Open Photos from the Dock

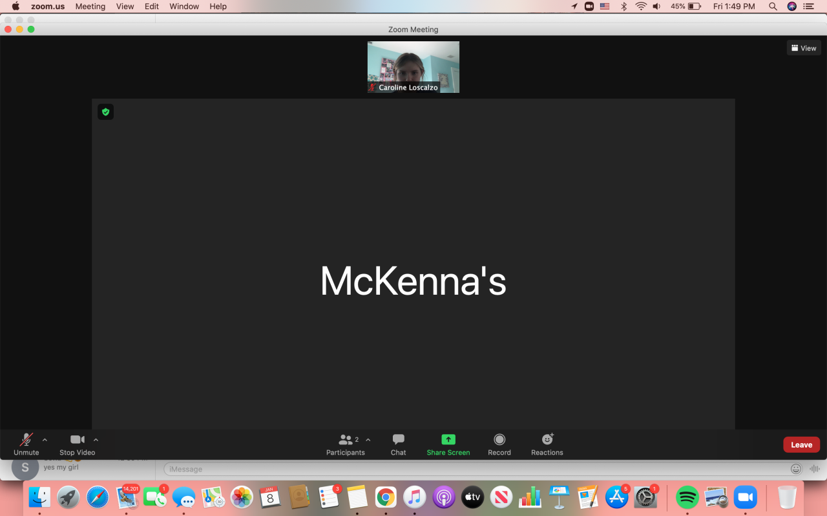click(x=242, y=497)
